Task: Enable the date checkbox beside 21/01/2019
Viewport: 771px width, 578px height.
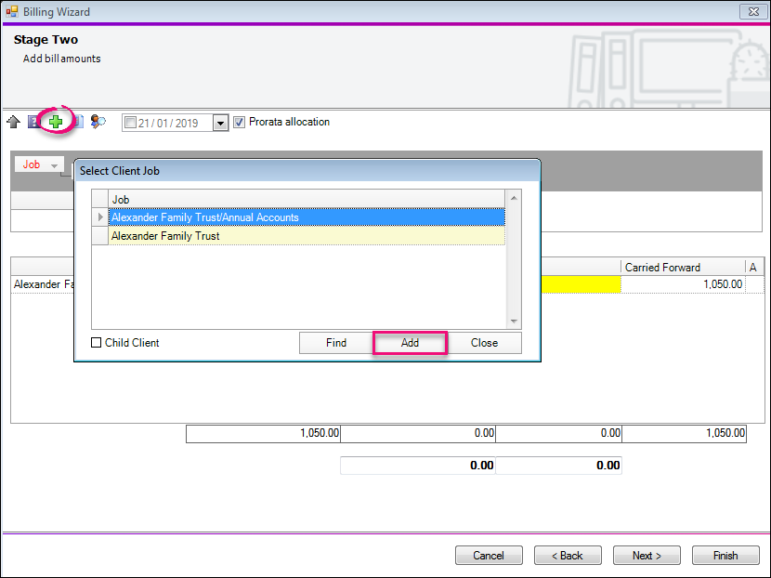Action: tap(131, 123)
